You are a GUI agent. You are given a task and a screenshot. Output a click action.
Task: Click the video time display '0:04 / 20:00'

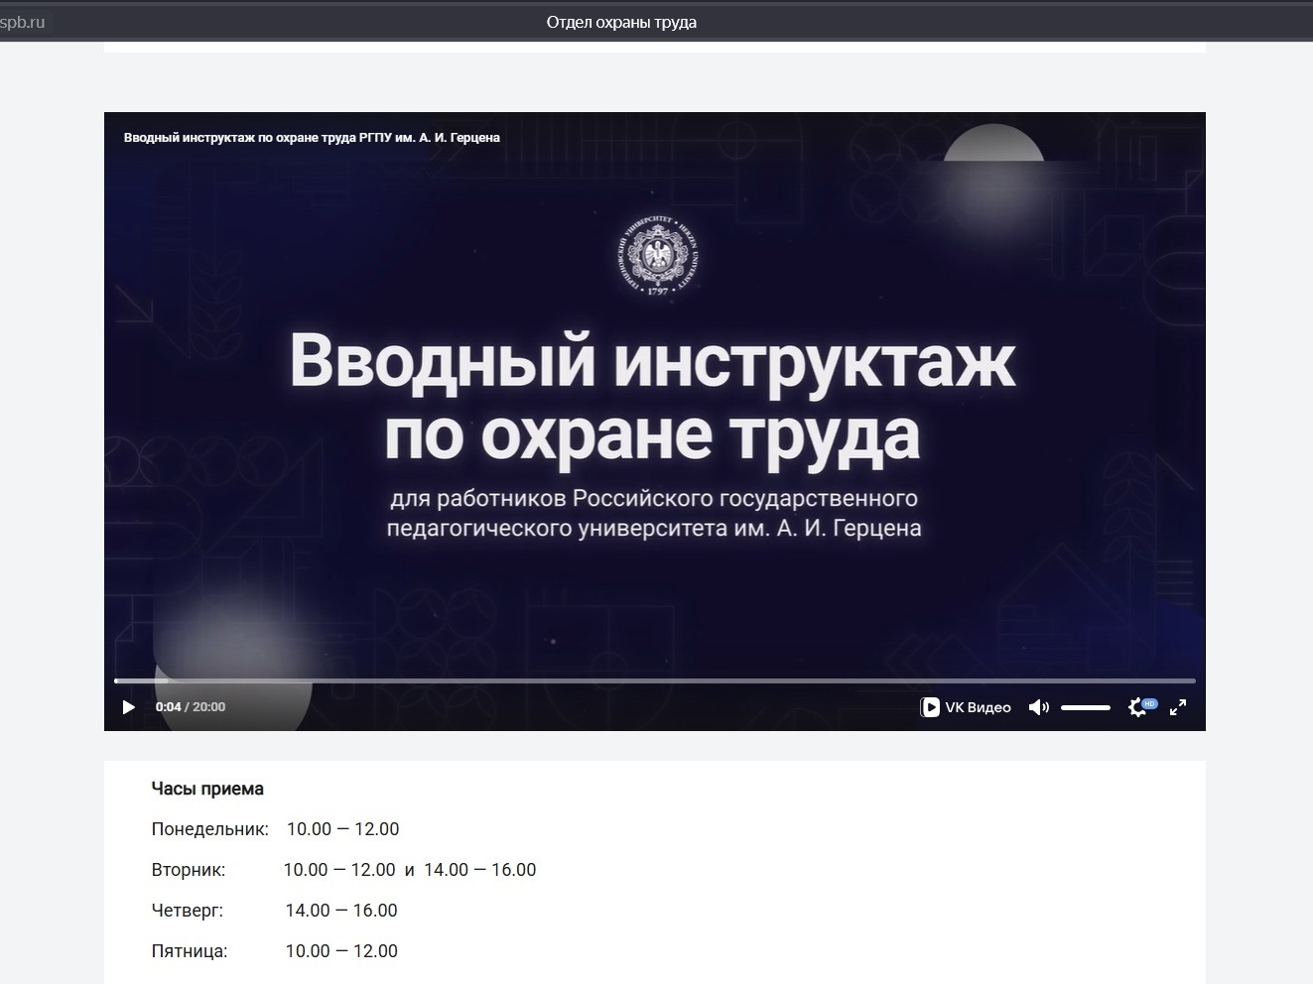click(x=191, y=707)
